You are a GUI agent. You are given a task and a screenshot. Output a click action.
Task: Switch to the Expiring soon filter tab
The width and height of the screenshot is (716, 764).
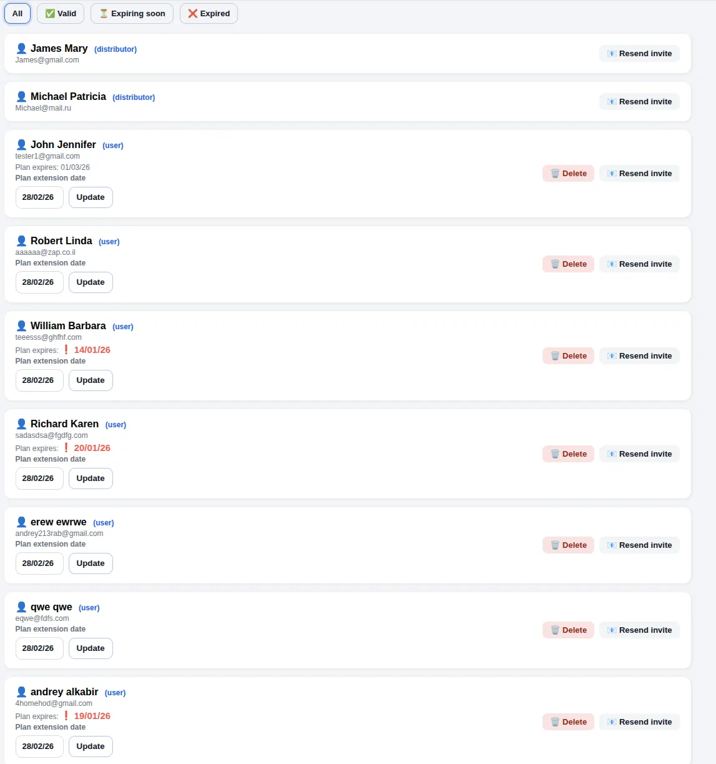click(x=132, y=13)
